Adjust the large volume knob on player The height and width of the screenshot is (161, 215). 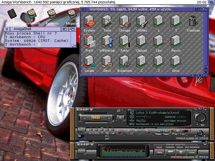pyautogui.click(x=200, y=118)
